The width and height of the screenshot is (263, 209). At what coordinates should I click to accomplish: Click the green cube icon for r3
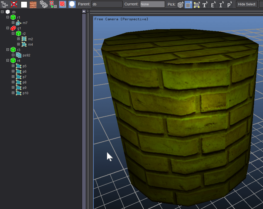click(13, 50)
